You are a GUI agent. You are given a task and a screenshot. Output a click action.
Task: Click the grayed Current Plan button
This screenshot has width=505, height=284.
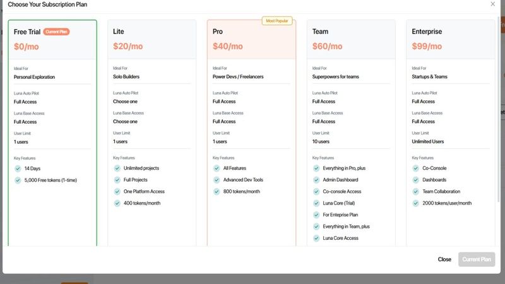477,259
